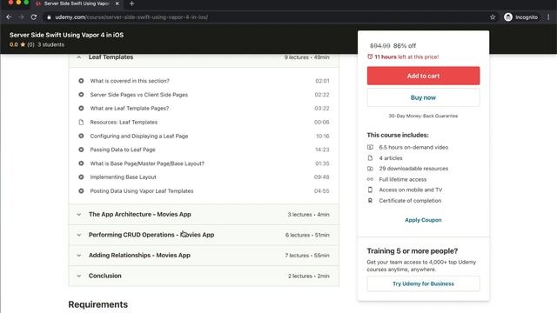Click play icon beside 'What are Leaf Template Pages?'
This screenshot has height=313, width=557.
tap(81, 108)
